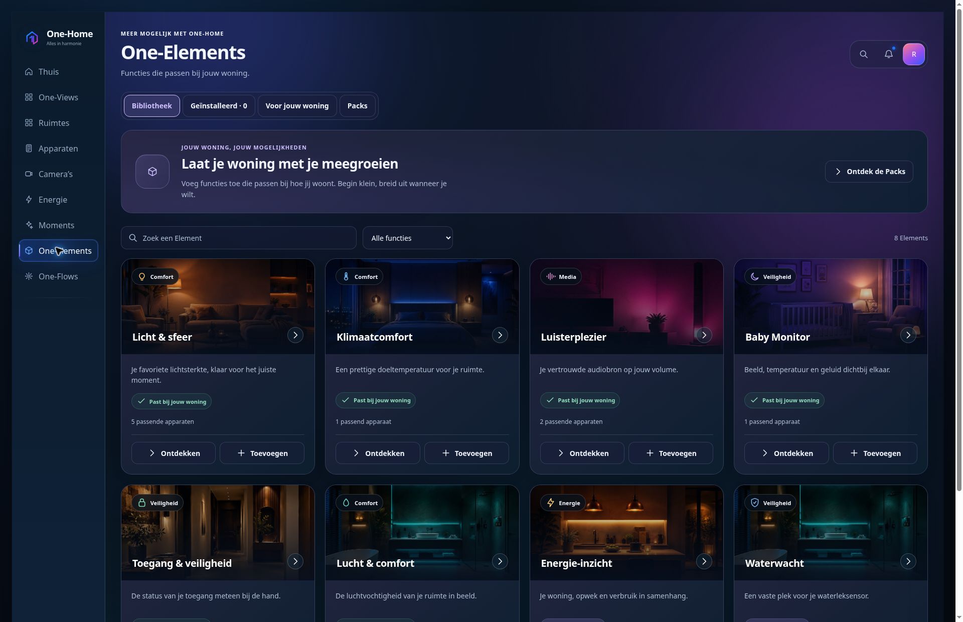Click the Comfort badge on Lucht & comfort
The height and width of the screenshot is (622, 963).
(x=360, y=503)
